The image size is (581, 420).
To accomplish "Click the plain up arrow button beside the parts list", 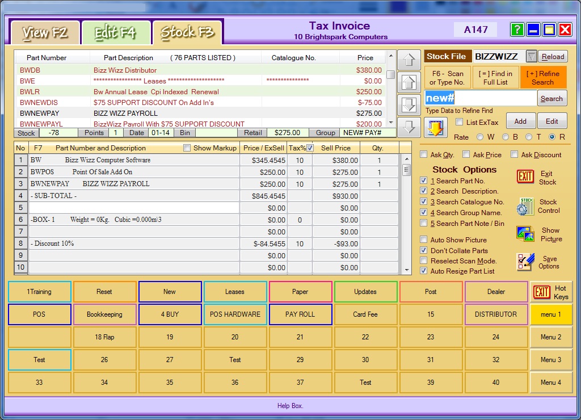I will 409,60.
